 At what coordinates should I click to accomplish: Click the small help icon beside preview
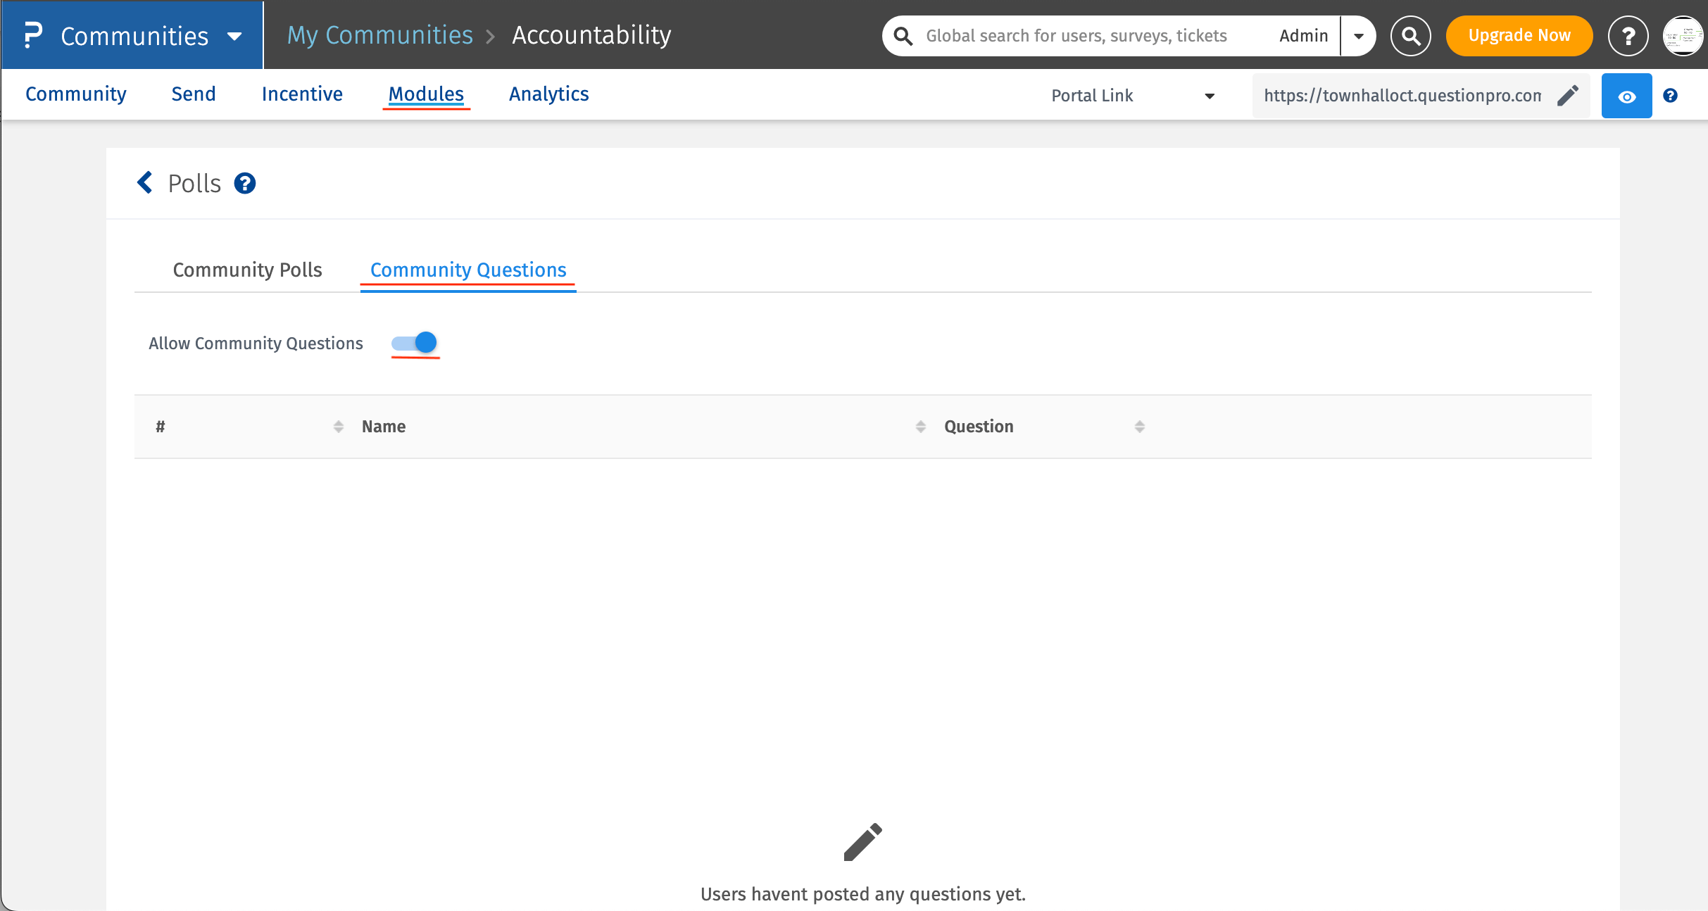point(1670,96)
